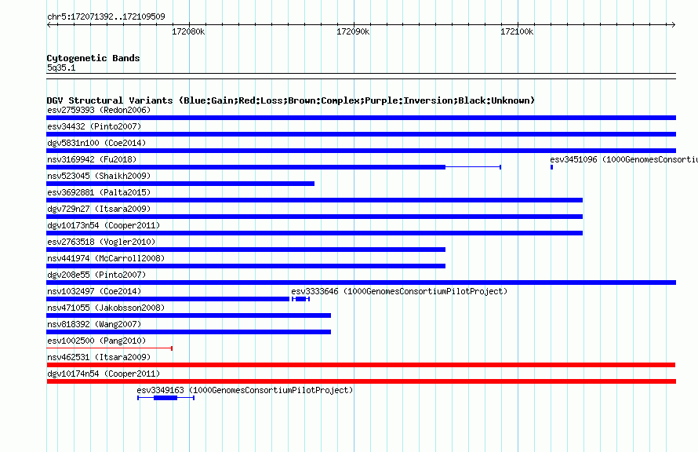The height and width of the screenshot is (452, 698).
Task: Select the nsv3169942 thick blue bar
Action: (x=245, y=167)
